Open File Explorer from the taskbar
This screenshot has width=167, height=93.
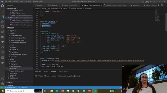52,91
